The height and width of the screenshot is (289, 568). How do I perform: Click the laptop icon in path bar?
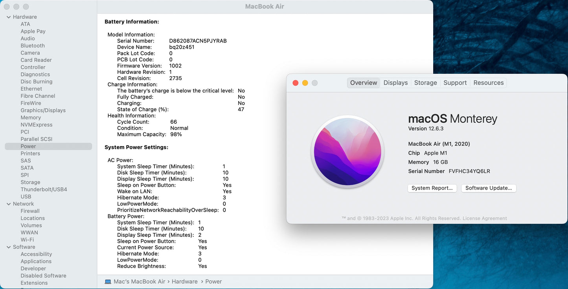click(108, 282)
